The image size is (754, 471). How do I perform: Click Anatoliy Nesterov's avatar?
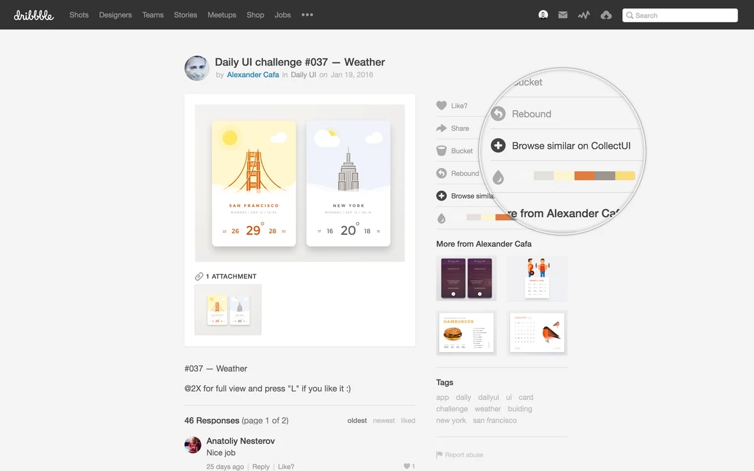pos(193,445)
